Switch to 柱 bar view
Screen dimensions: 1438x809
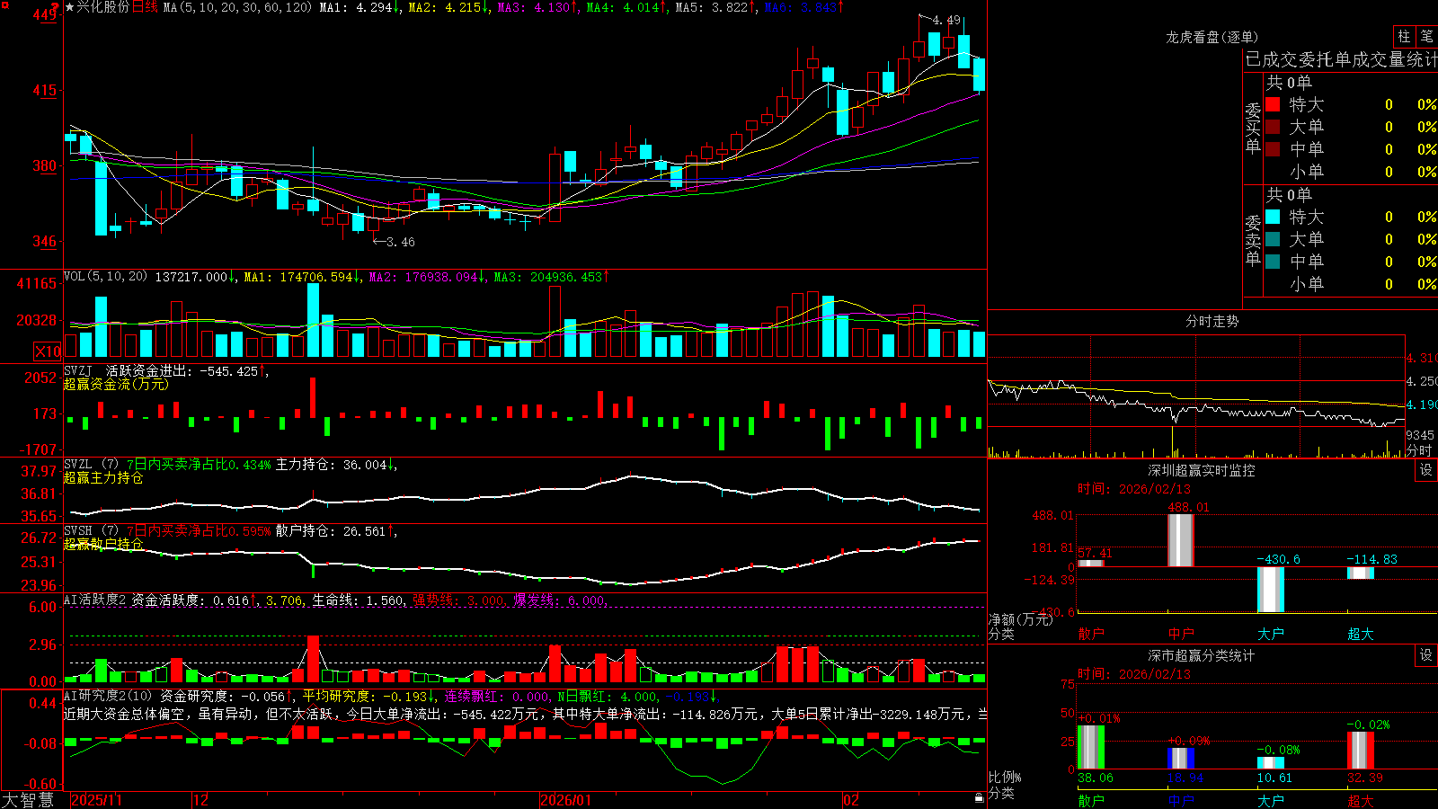[1404, 36]
